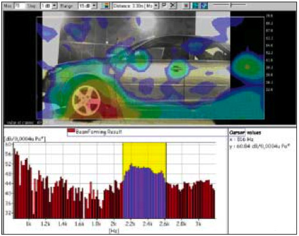Toggle the blue checkmark toolbar button
The image size is (299, 236).
click(x=204, y=6)
